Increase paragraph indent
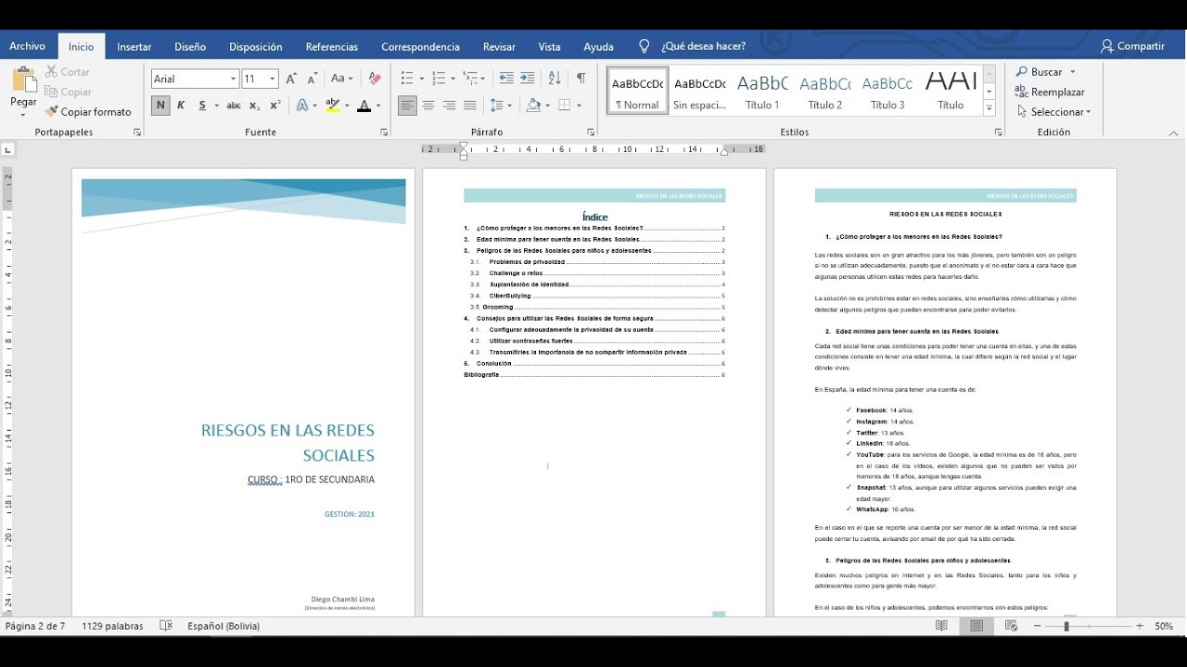The image size is (1187, 667). [527, 79]
